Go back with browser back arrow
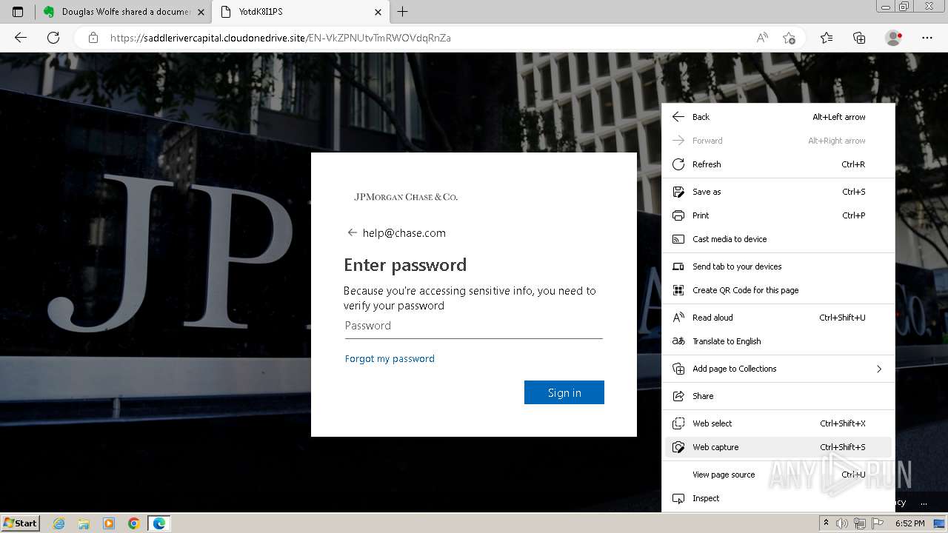The height and width of the screenshot is (533, 948). (21, 38)
